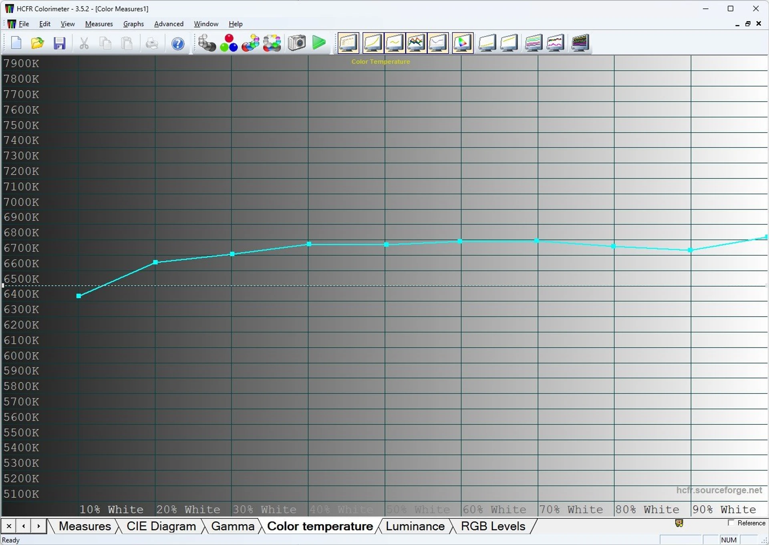Click the Ready status bar text
Image resolution: width=769 pixels, height=545 pixels.
click(11, 540)
